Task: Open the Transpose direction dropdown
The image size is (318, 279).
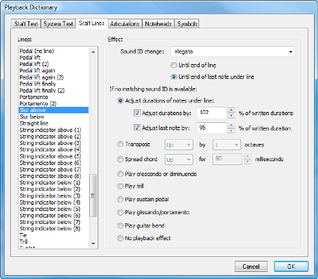Action: click(179, 145)
